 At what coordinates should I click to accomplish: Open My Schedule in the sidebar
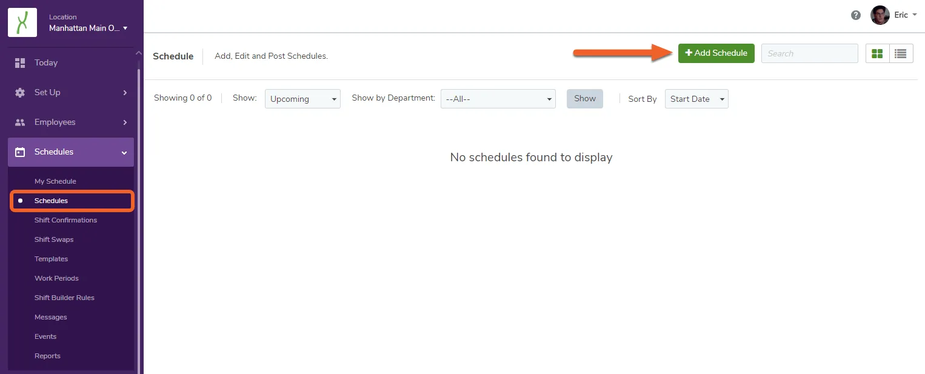click(x=55, y=181)
